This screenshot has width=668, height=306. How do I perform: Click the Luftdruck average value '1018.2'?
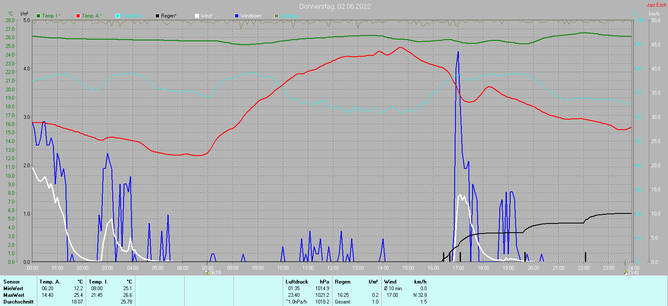[x=322, y=302]
